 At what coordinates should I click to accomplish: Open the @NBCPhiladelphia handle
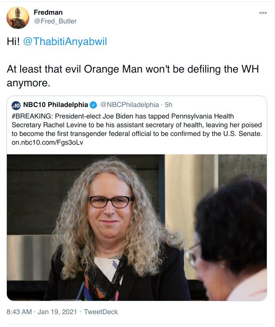click(130, 105)
